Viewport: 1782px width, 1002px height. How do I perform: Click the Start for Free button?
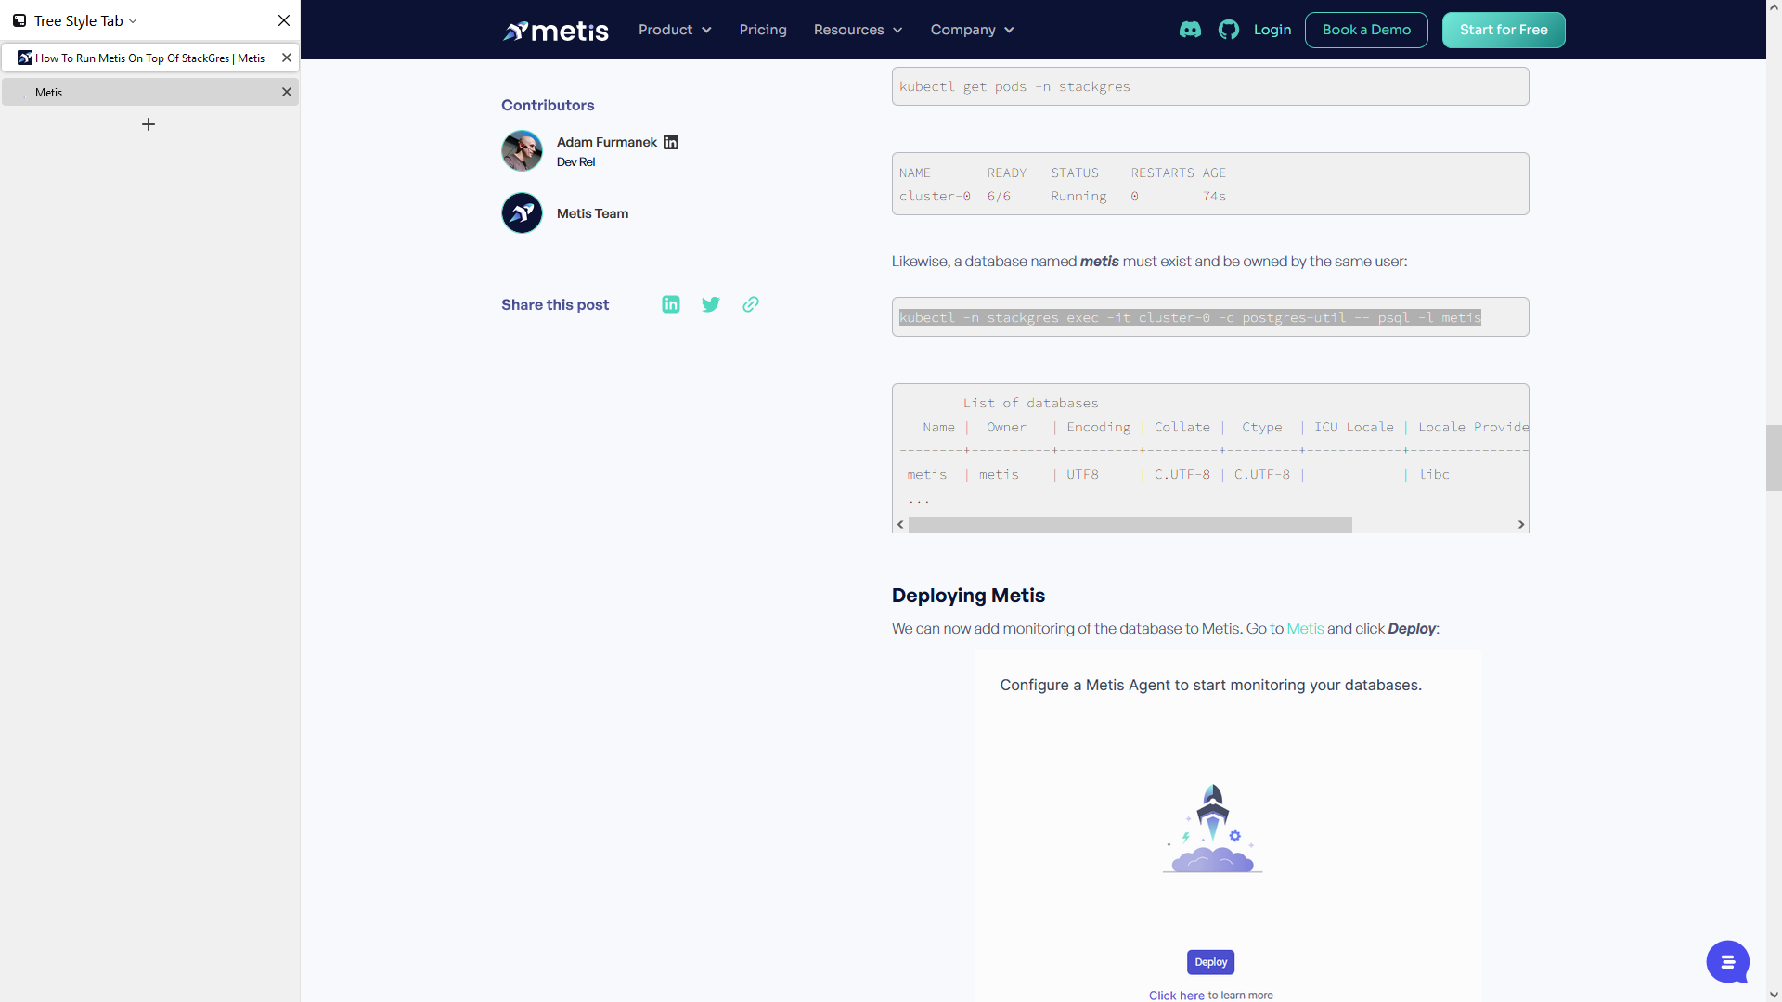coord(1504,30)
